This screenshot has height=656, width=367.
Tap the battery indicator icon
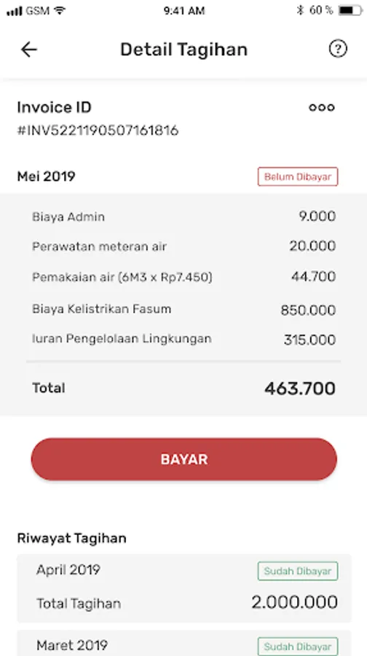(350, 10)
